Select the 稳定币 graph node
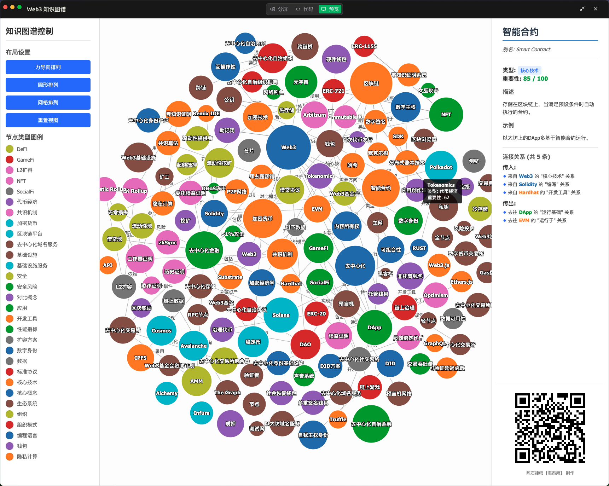The image size is (609, 486). pyautogui.click(x=253, y=342)
